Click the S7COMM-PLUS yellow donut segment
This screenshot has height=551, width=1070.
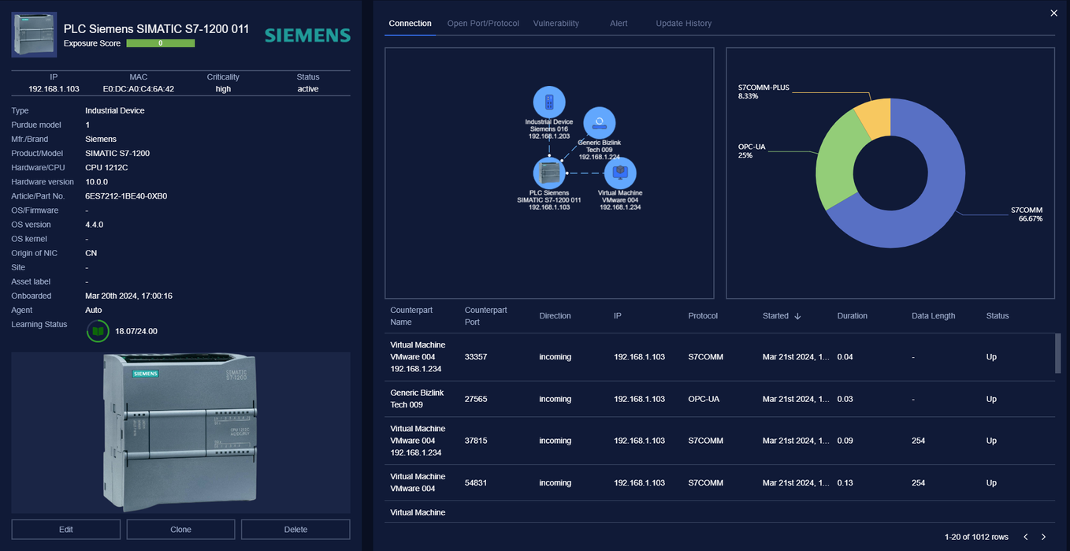875,118
